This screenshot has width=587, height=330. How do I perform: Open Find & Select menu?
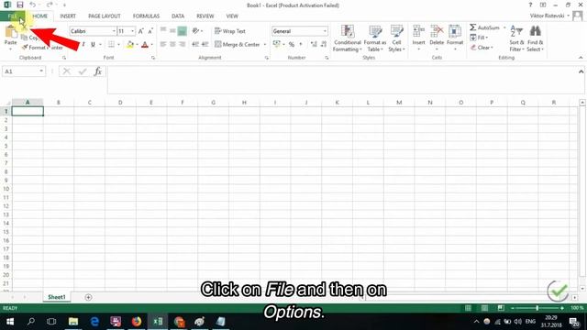pos(535,38)
